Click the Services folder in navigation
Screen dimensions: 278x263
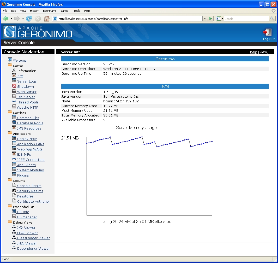(x=10, y=112)
